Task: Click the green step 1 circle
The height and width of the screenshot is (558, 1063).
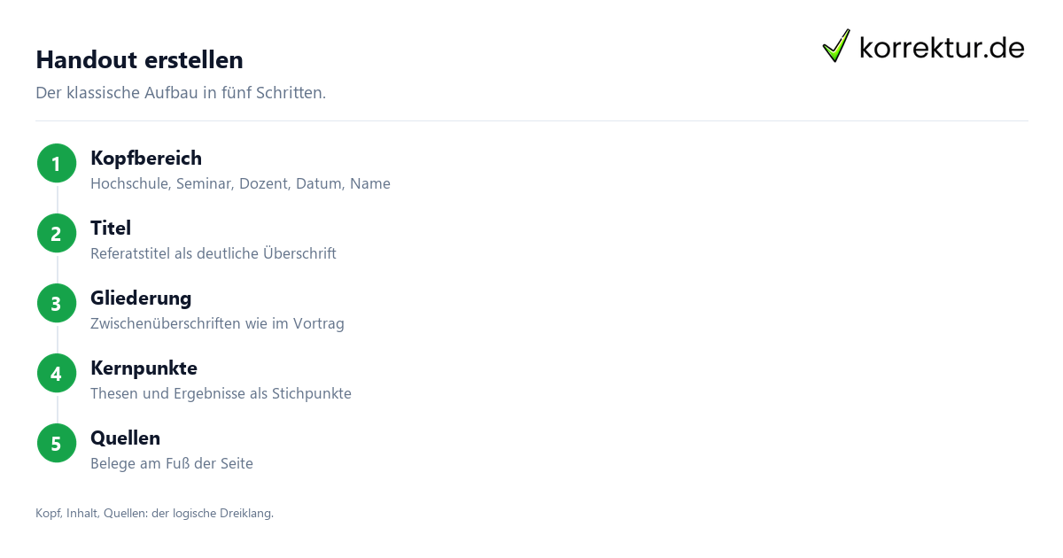Action: pos(57,164)
